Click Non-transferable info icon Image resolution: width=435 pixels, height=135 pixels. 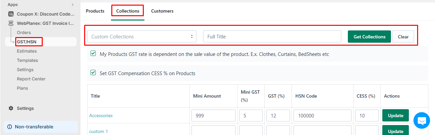pos(10,127)
